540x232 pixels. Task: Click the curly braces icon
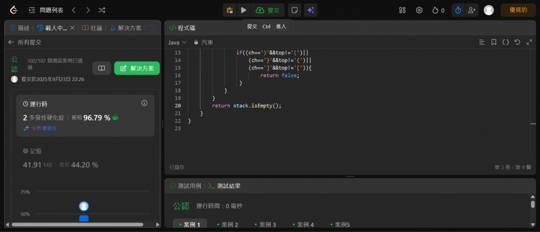pyautogui.click(x=506, y=42)
